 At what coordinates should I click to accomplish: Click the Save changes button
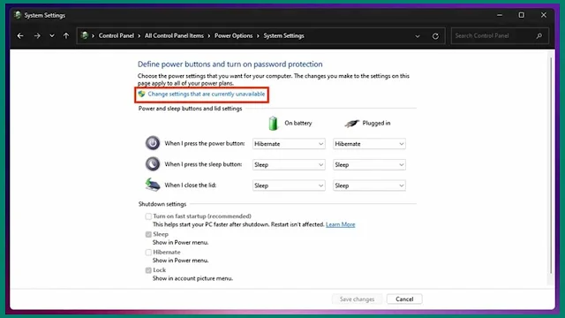point(357,299)
